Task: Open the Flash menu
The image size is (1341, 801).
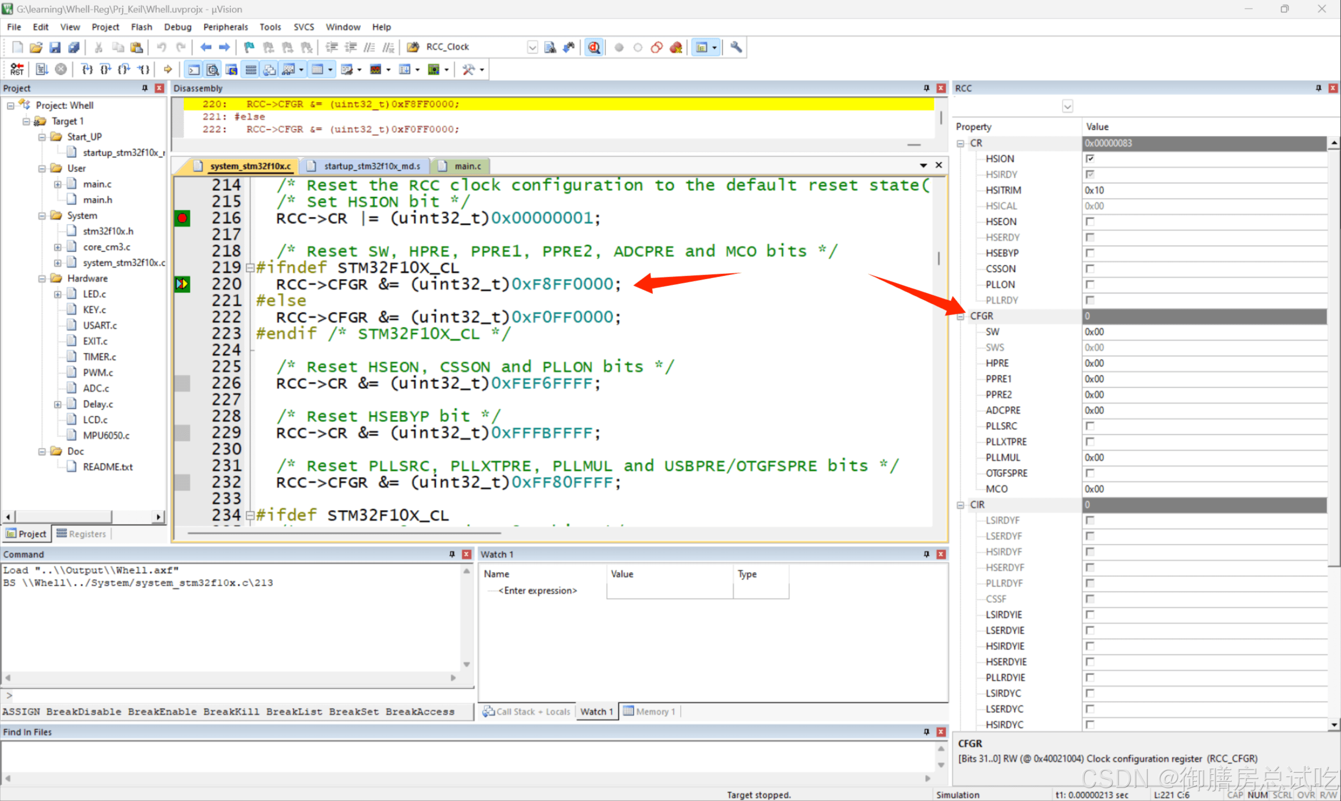Action: click(x=141, y=27)
